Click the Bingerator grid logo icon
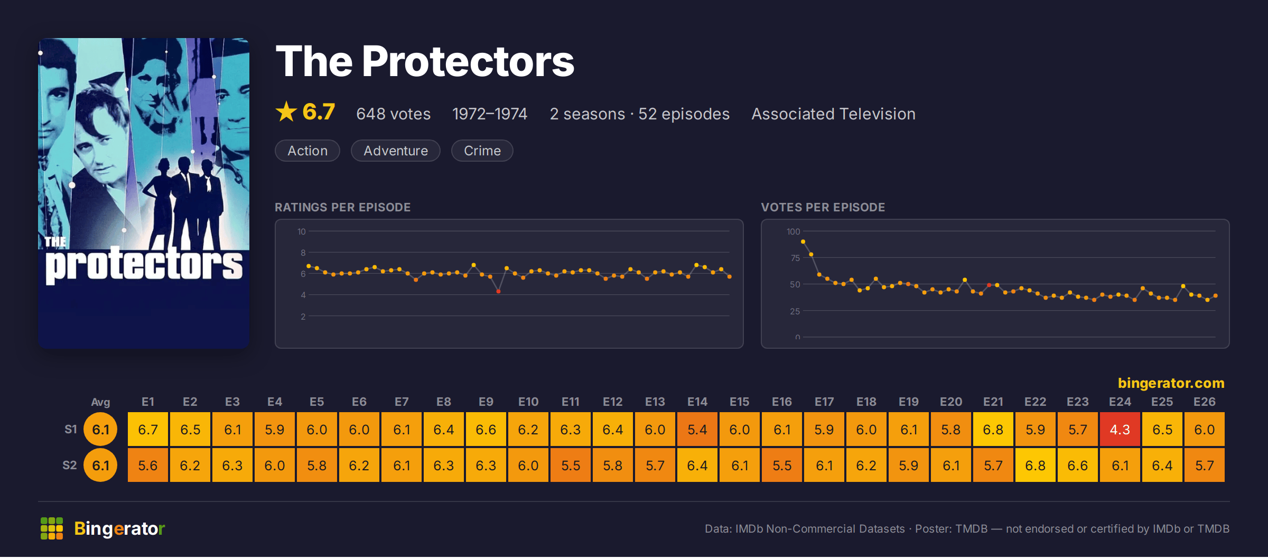1268x558 pixels. click(x=52, y=528)
